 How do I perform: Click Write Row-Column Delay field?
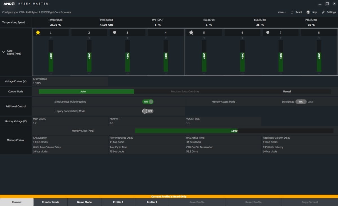pos(70,149)
